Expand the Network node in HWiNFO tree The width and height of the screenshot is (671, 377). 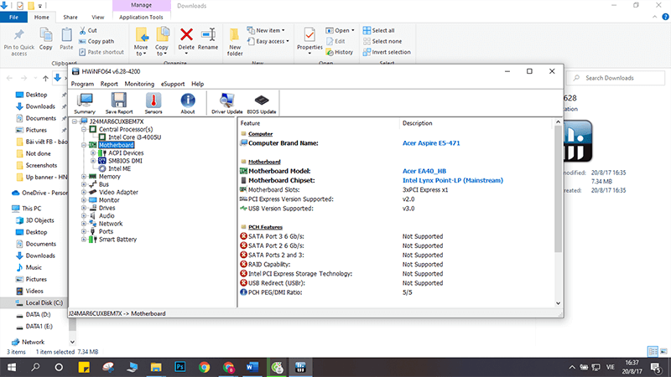pos(84,224)
